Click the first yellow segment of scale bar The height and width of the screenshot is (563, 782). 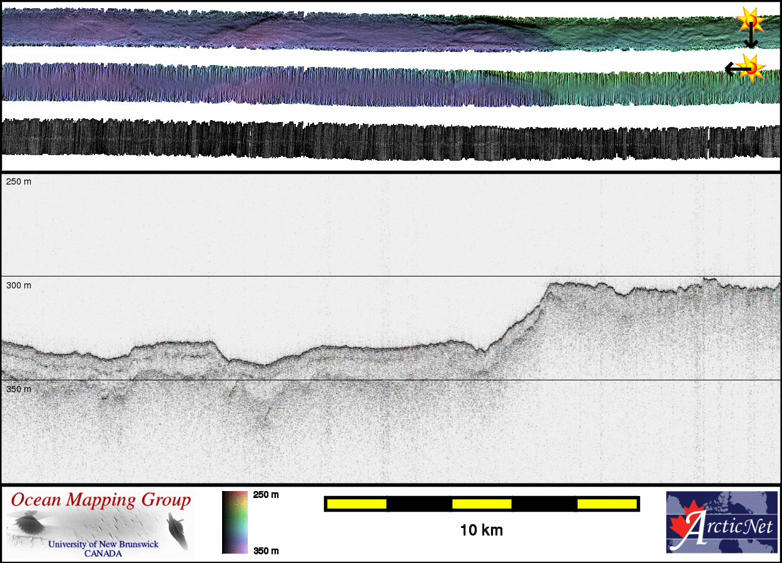click(356, 504)
